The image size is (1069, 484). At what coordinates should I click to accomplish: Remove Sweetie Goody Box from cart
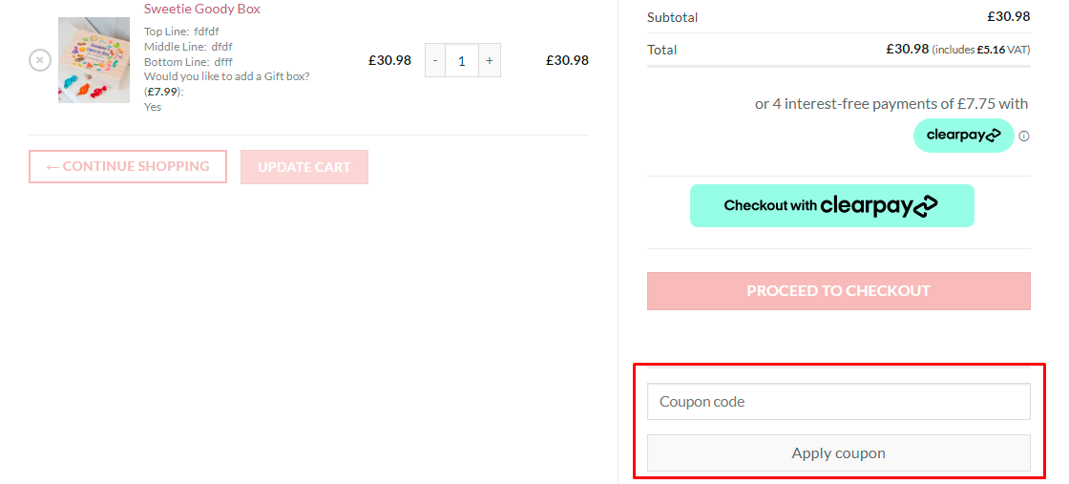(39, 60)
